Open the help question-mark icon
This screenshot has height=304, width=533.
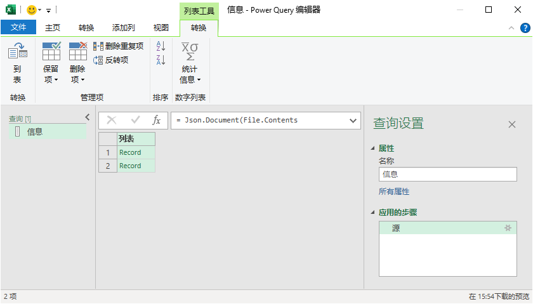pyautogui.click(x=525, y=28)
